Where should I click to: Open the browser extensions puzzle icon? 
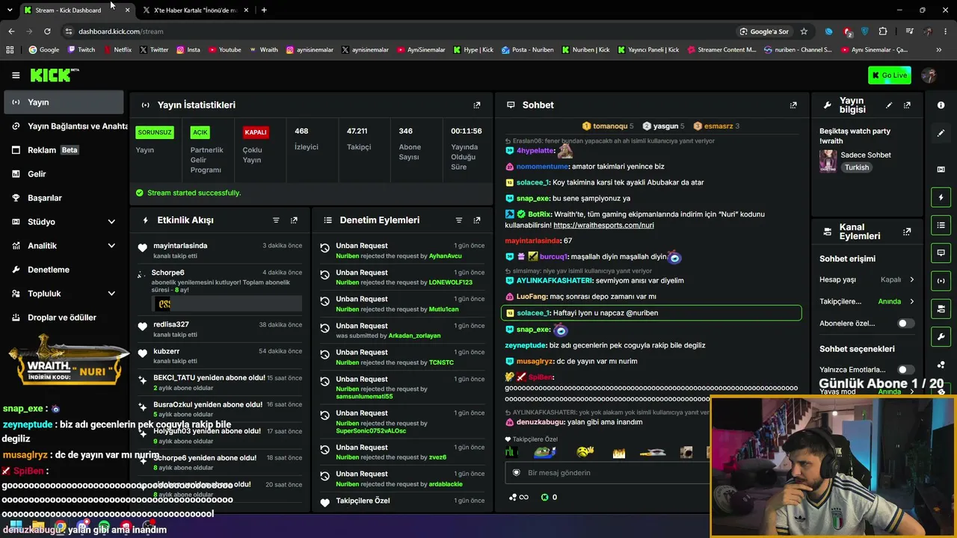click(x=883, y=31)
